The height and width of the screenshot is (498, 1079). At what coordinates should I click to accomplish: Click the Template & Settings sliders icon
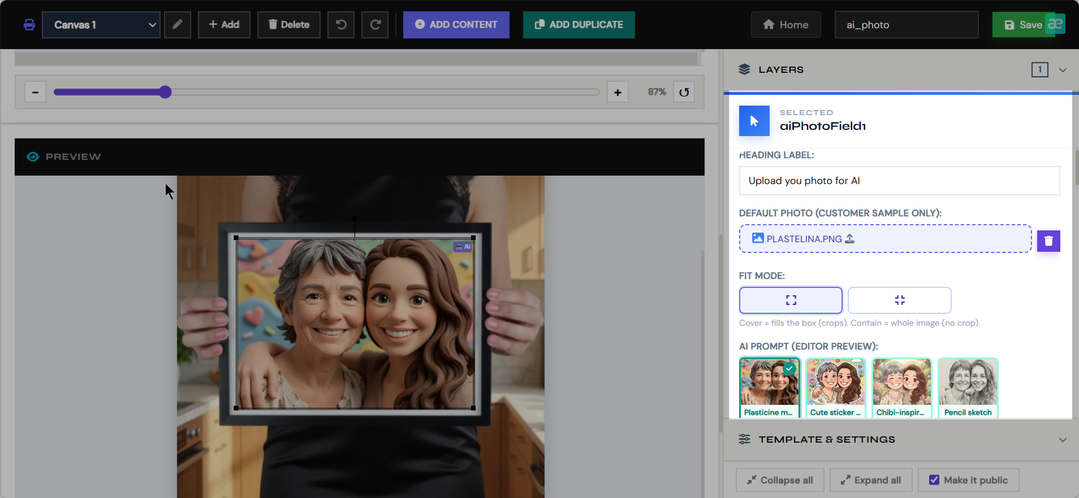pyautogui.click(x=744, y=439)
